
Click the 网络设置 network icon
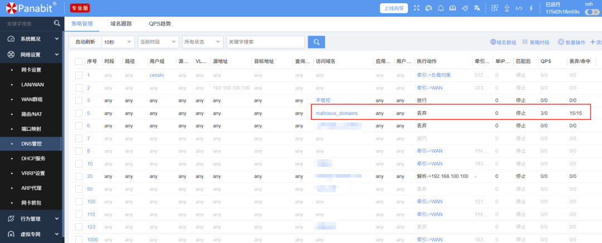point(11,54)
